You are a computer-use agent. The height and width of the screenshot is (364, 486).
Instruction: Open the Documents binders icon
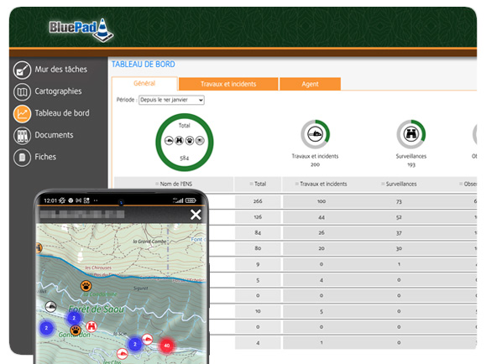point(22,136)
